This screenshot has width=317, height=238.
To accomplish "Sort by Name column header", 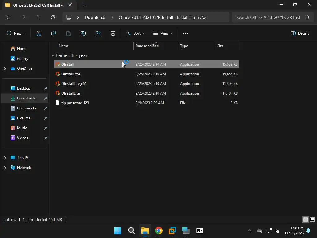I will tap(64, 46).
